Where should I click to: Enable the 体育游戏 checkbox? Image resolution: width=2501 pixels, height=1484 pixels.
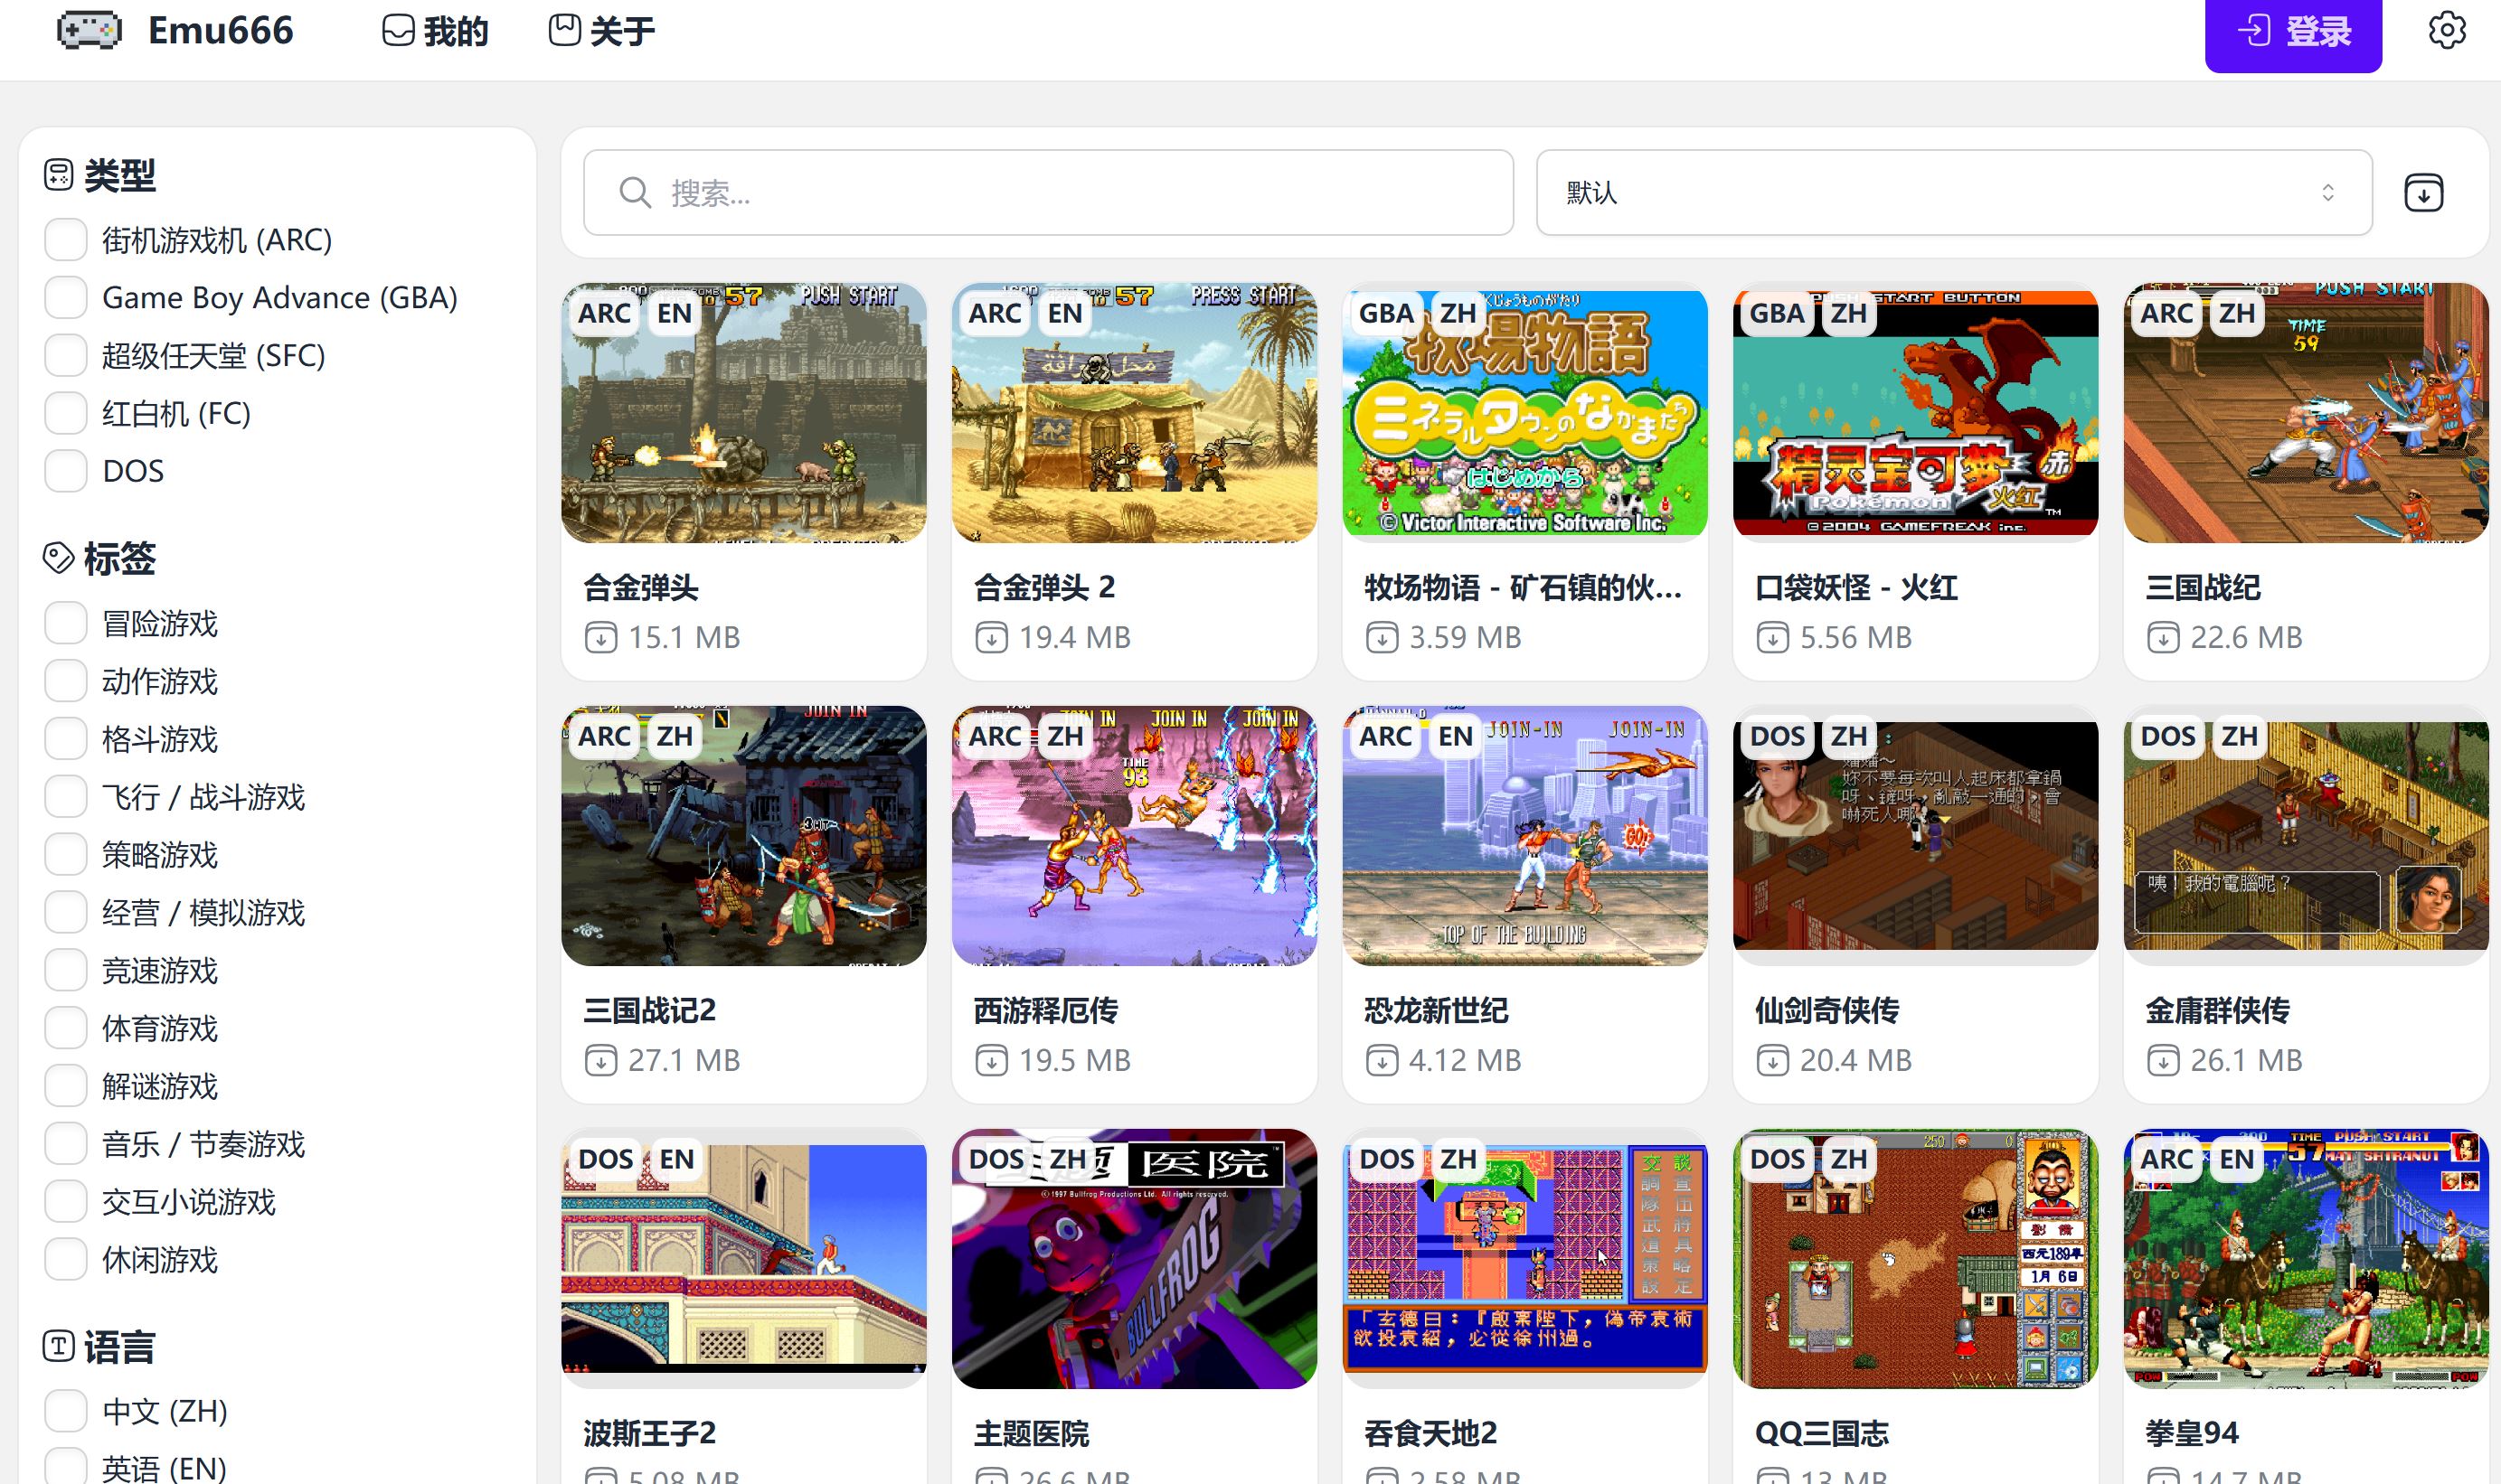(66, 1028)
